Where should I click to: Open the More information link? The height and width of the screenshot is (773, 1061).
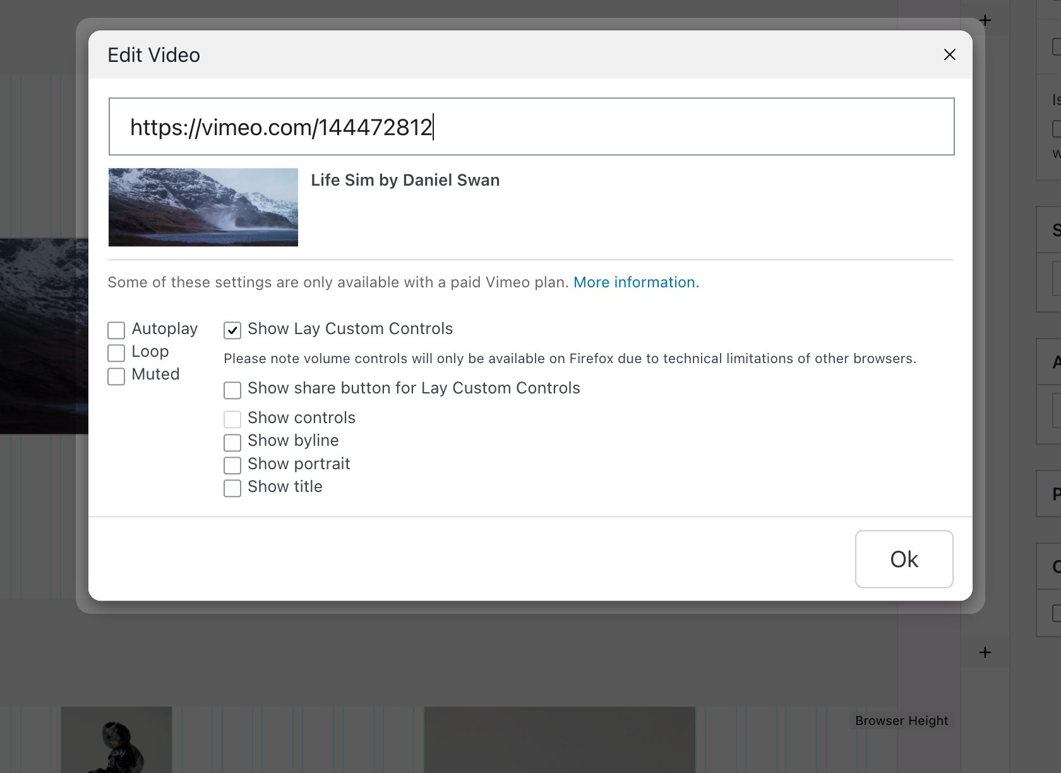(x=636, y=282)
